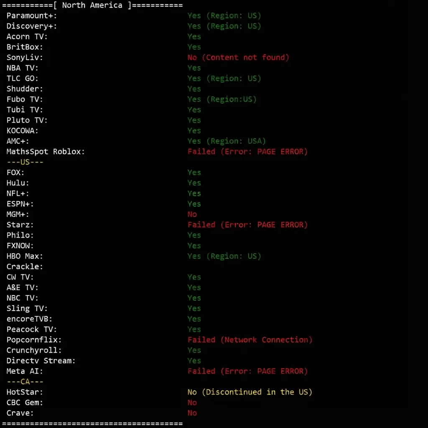The image size is (428, 428).
Task: Select the 'TLC GO:' label
Action: click(23, 78)
